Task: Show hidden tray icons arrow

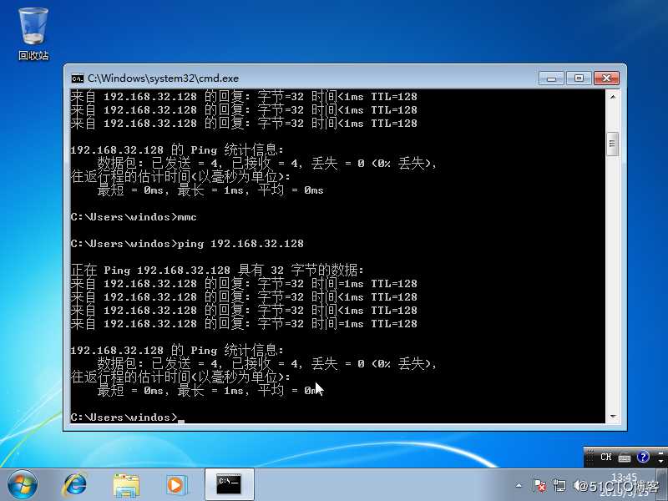Action: 519,485
